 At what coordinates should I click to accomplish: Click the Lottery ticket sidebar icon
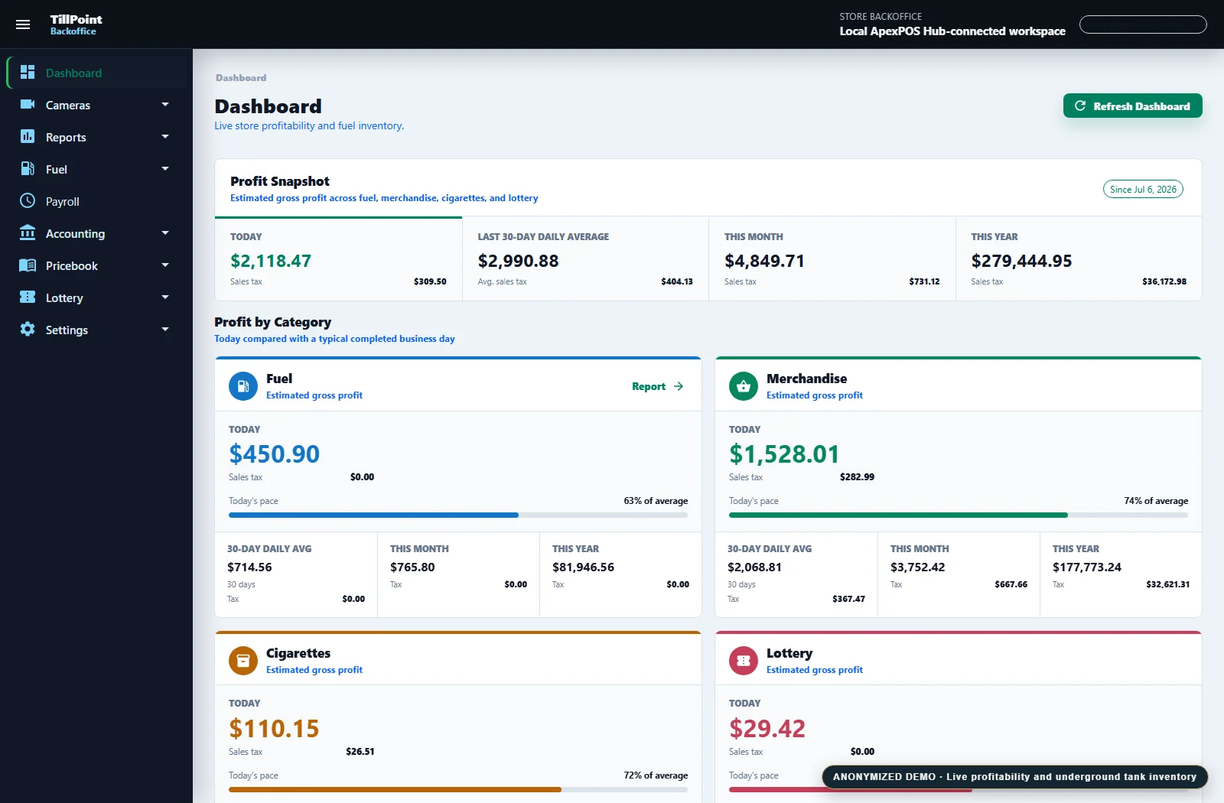pyautogui.click(x=28, y=297)
